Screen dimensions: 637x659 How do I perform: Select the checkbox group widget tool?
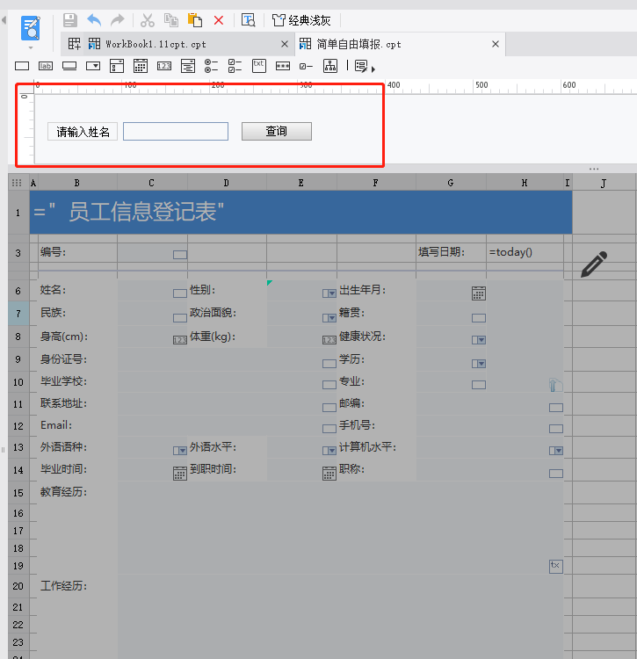point(235,66)
